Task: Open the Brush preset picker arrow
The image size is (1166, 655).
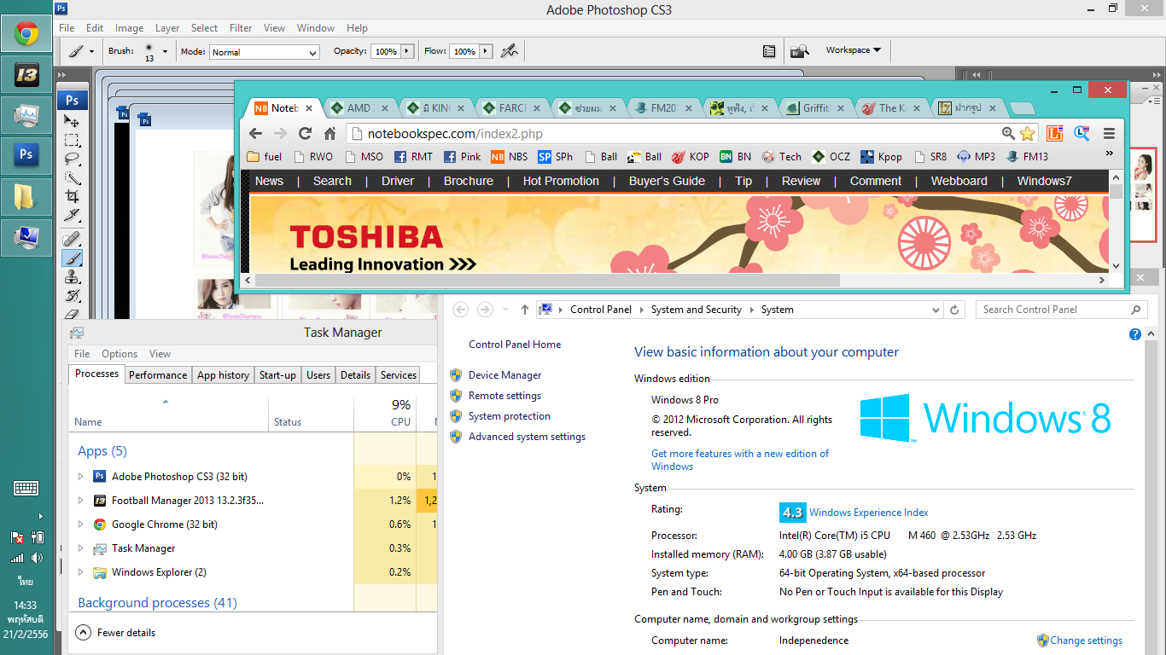Action: [165, 51]
